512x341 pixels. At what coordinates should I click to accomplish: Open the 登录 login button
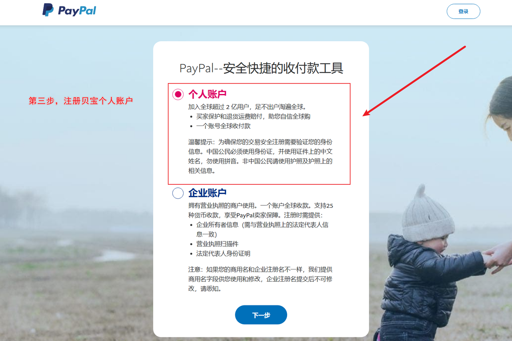pyautogui.click(x=463, y=12)
